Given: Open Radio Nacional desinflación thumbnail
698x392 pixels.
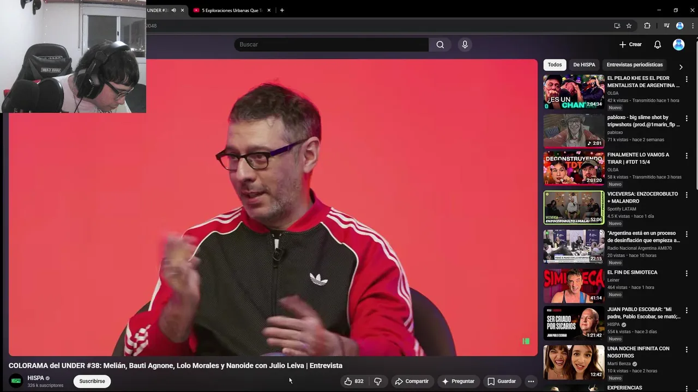Looking at the screenshot, I should tap(574, 247).
